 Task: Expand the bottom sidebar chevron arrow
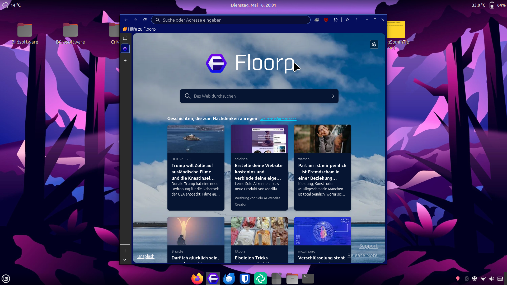point(125,260)
